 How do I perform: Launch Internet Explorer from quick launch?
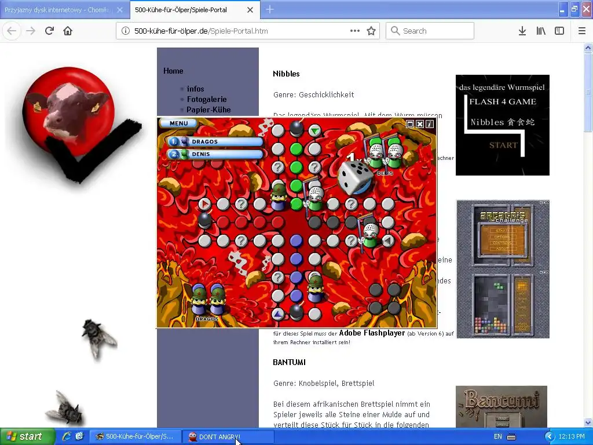click(67, 436)
